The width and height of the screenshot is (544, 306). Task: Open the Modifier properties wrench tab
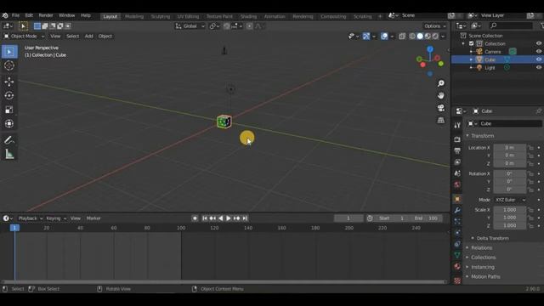[x=457, y=210]
